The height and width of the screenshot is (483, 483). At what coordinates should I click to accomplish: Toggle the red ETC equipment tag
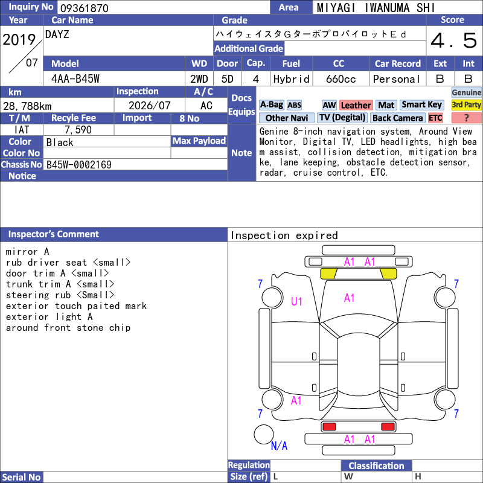[435, 118]
